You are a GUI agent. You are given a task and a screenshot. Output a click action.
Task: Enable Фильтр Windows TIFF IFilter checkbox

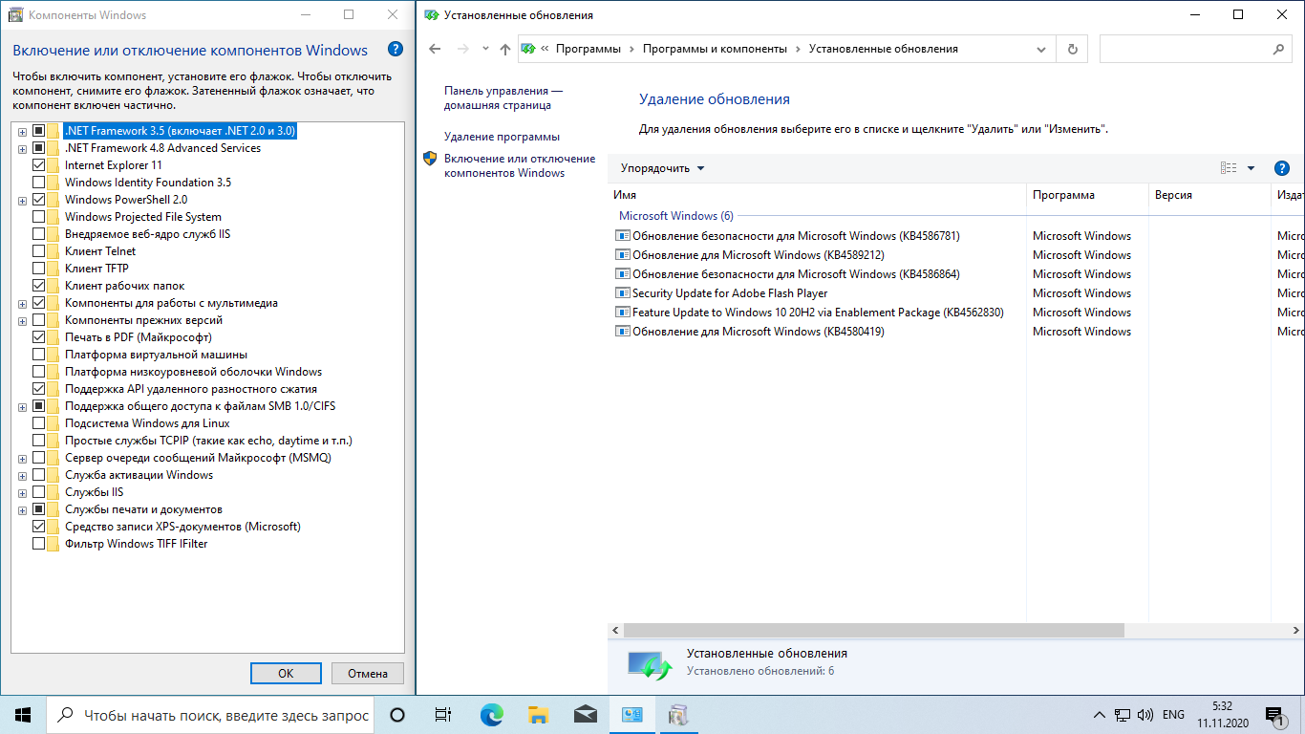click(x=38, y=544)
